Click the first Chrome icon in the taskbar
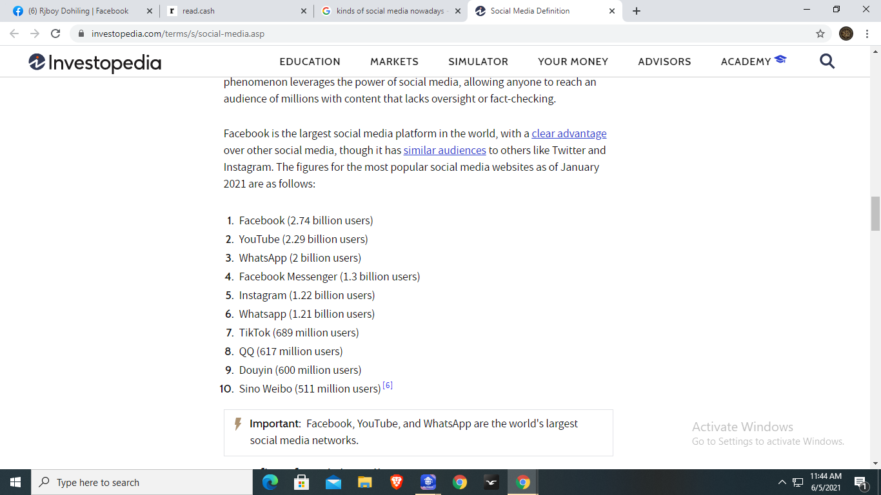Image resolution: width=881 pixels, height=495 pixels. click(460, 482)
